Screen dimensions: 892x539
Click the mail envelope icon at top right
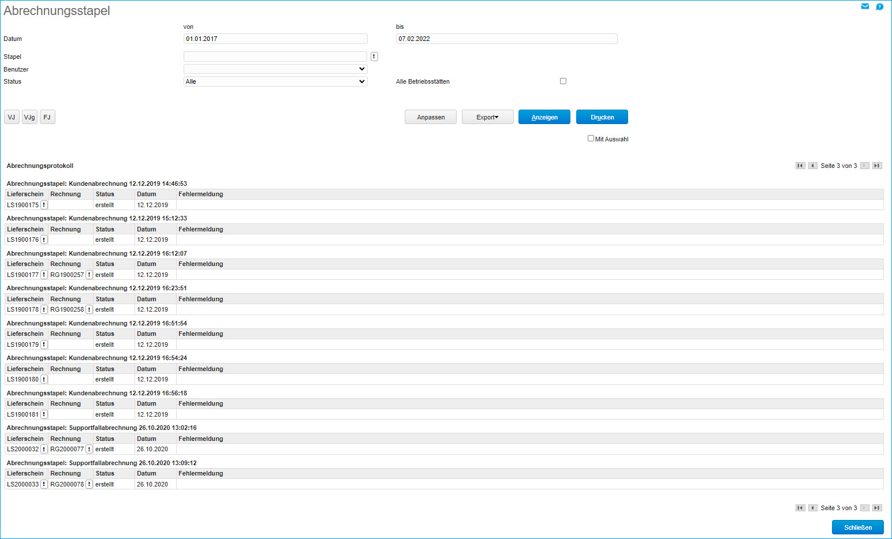click(865, 6)
